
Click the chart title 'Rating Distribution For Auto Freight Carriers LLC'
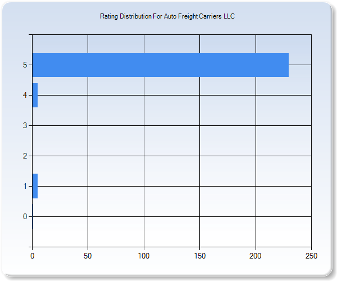[167, 16]
